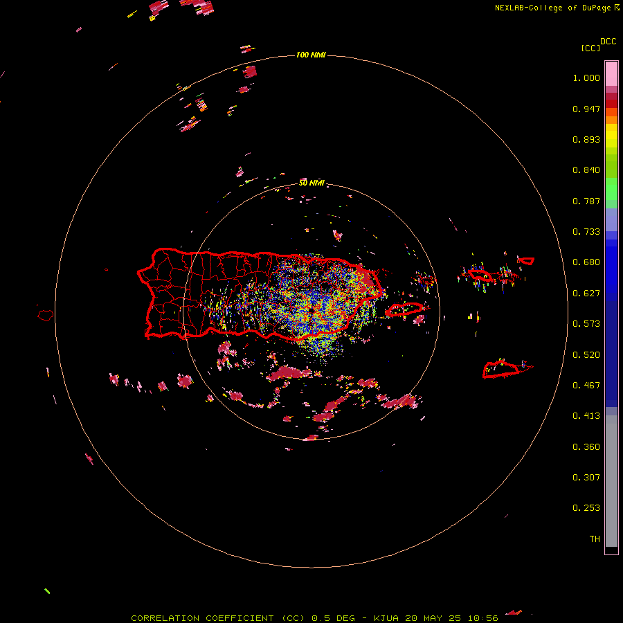Image resolution: width=623 pixels, height=623 pixels.
Task: Click the 10:56 timestamp
Action: pyautogui.click(x=482, y=618)
